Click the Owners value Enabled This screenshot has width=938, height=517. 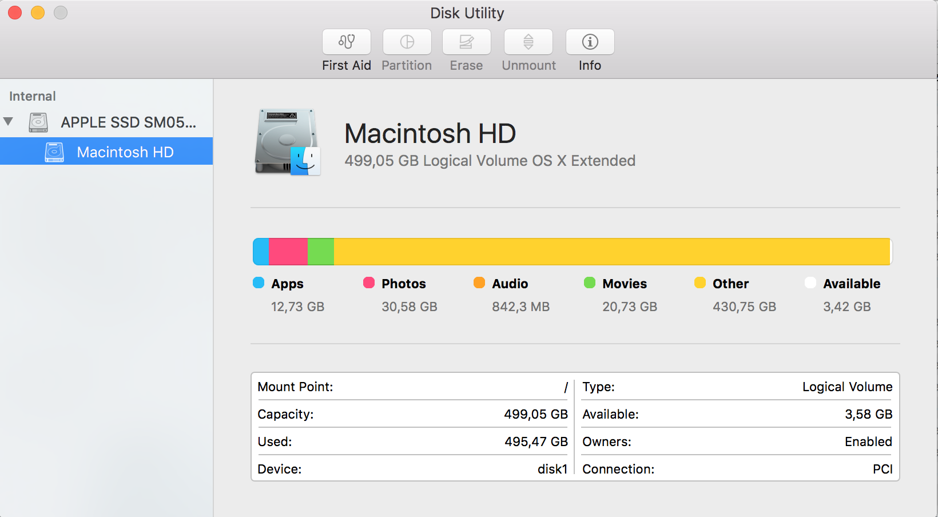click(x=868, y=442)
